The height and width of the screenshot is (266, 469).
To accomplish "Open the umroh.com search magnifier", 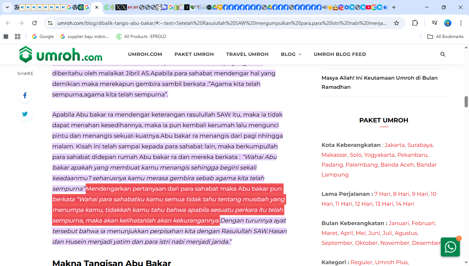I will 442,54.
